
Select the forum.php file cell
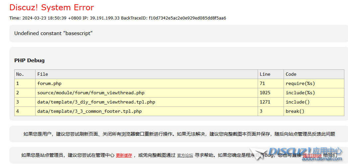click(49, 84)
